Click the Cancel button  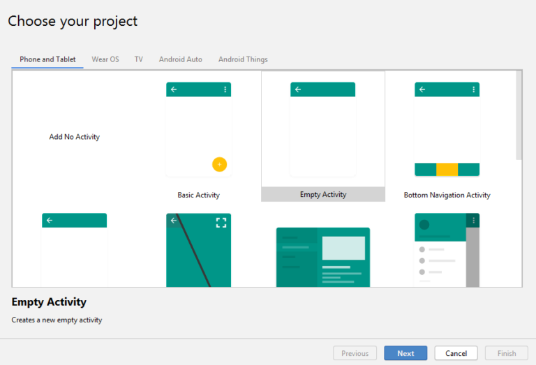coord(456,353)
